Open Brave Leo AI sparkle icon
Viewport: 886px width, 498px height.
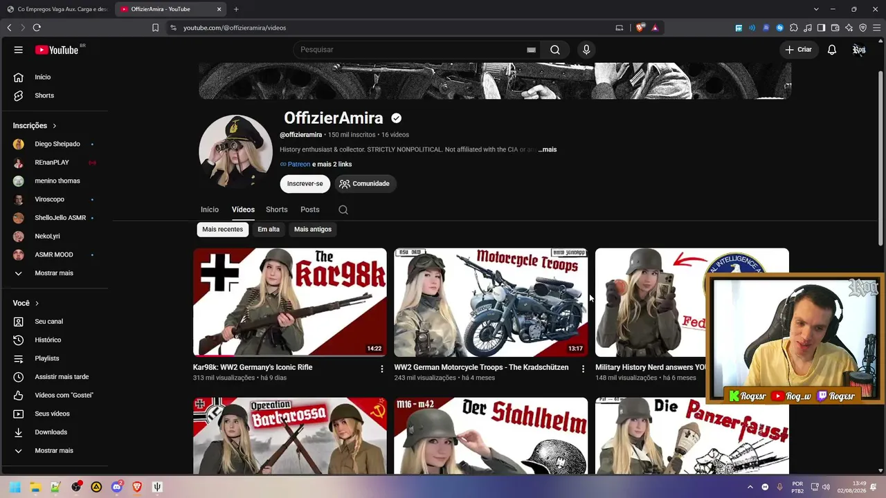click(x=849, y=28)
